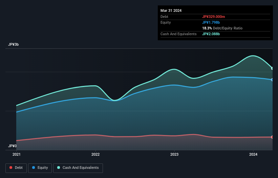This screenshot has width=278, height=178.
Task: Click the blue dot in Equity legend
Action: point(34,168)
